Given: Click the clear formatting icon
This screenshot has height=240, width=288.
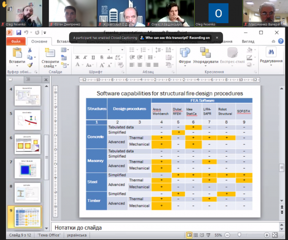Looking at the screenshot, I should click(x=120, y=65).
